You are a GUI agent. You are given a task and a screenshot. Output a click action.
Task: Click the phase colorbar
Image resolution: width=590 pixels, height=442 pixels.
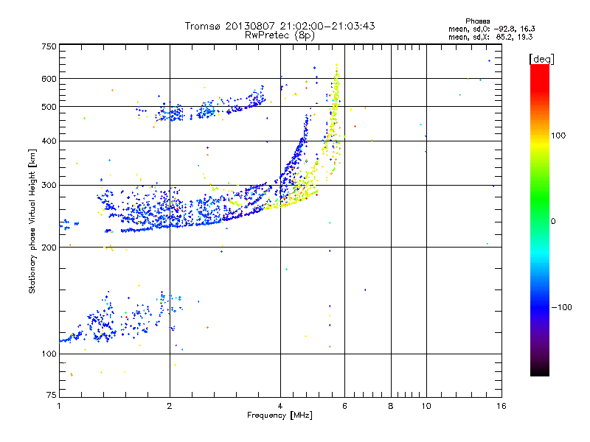tap(540, 220)
